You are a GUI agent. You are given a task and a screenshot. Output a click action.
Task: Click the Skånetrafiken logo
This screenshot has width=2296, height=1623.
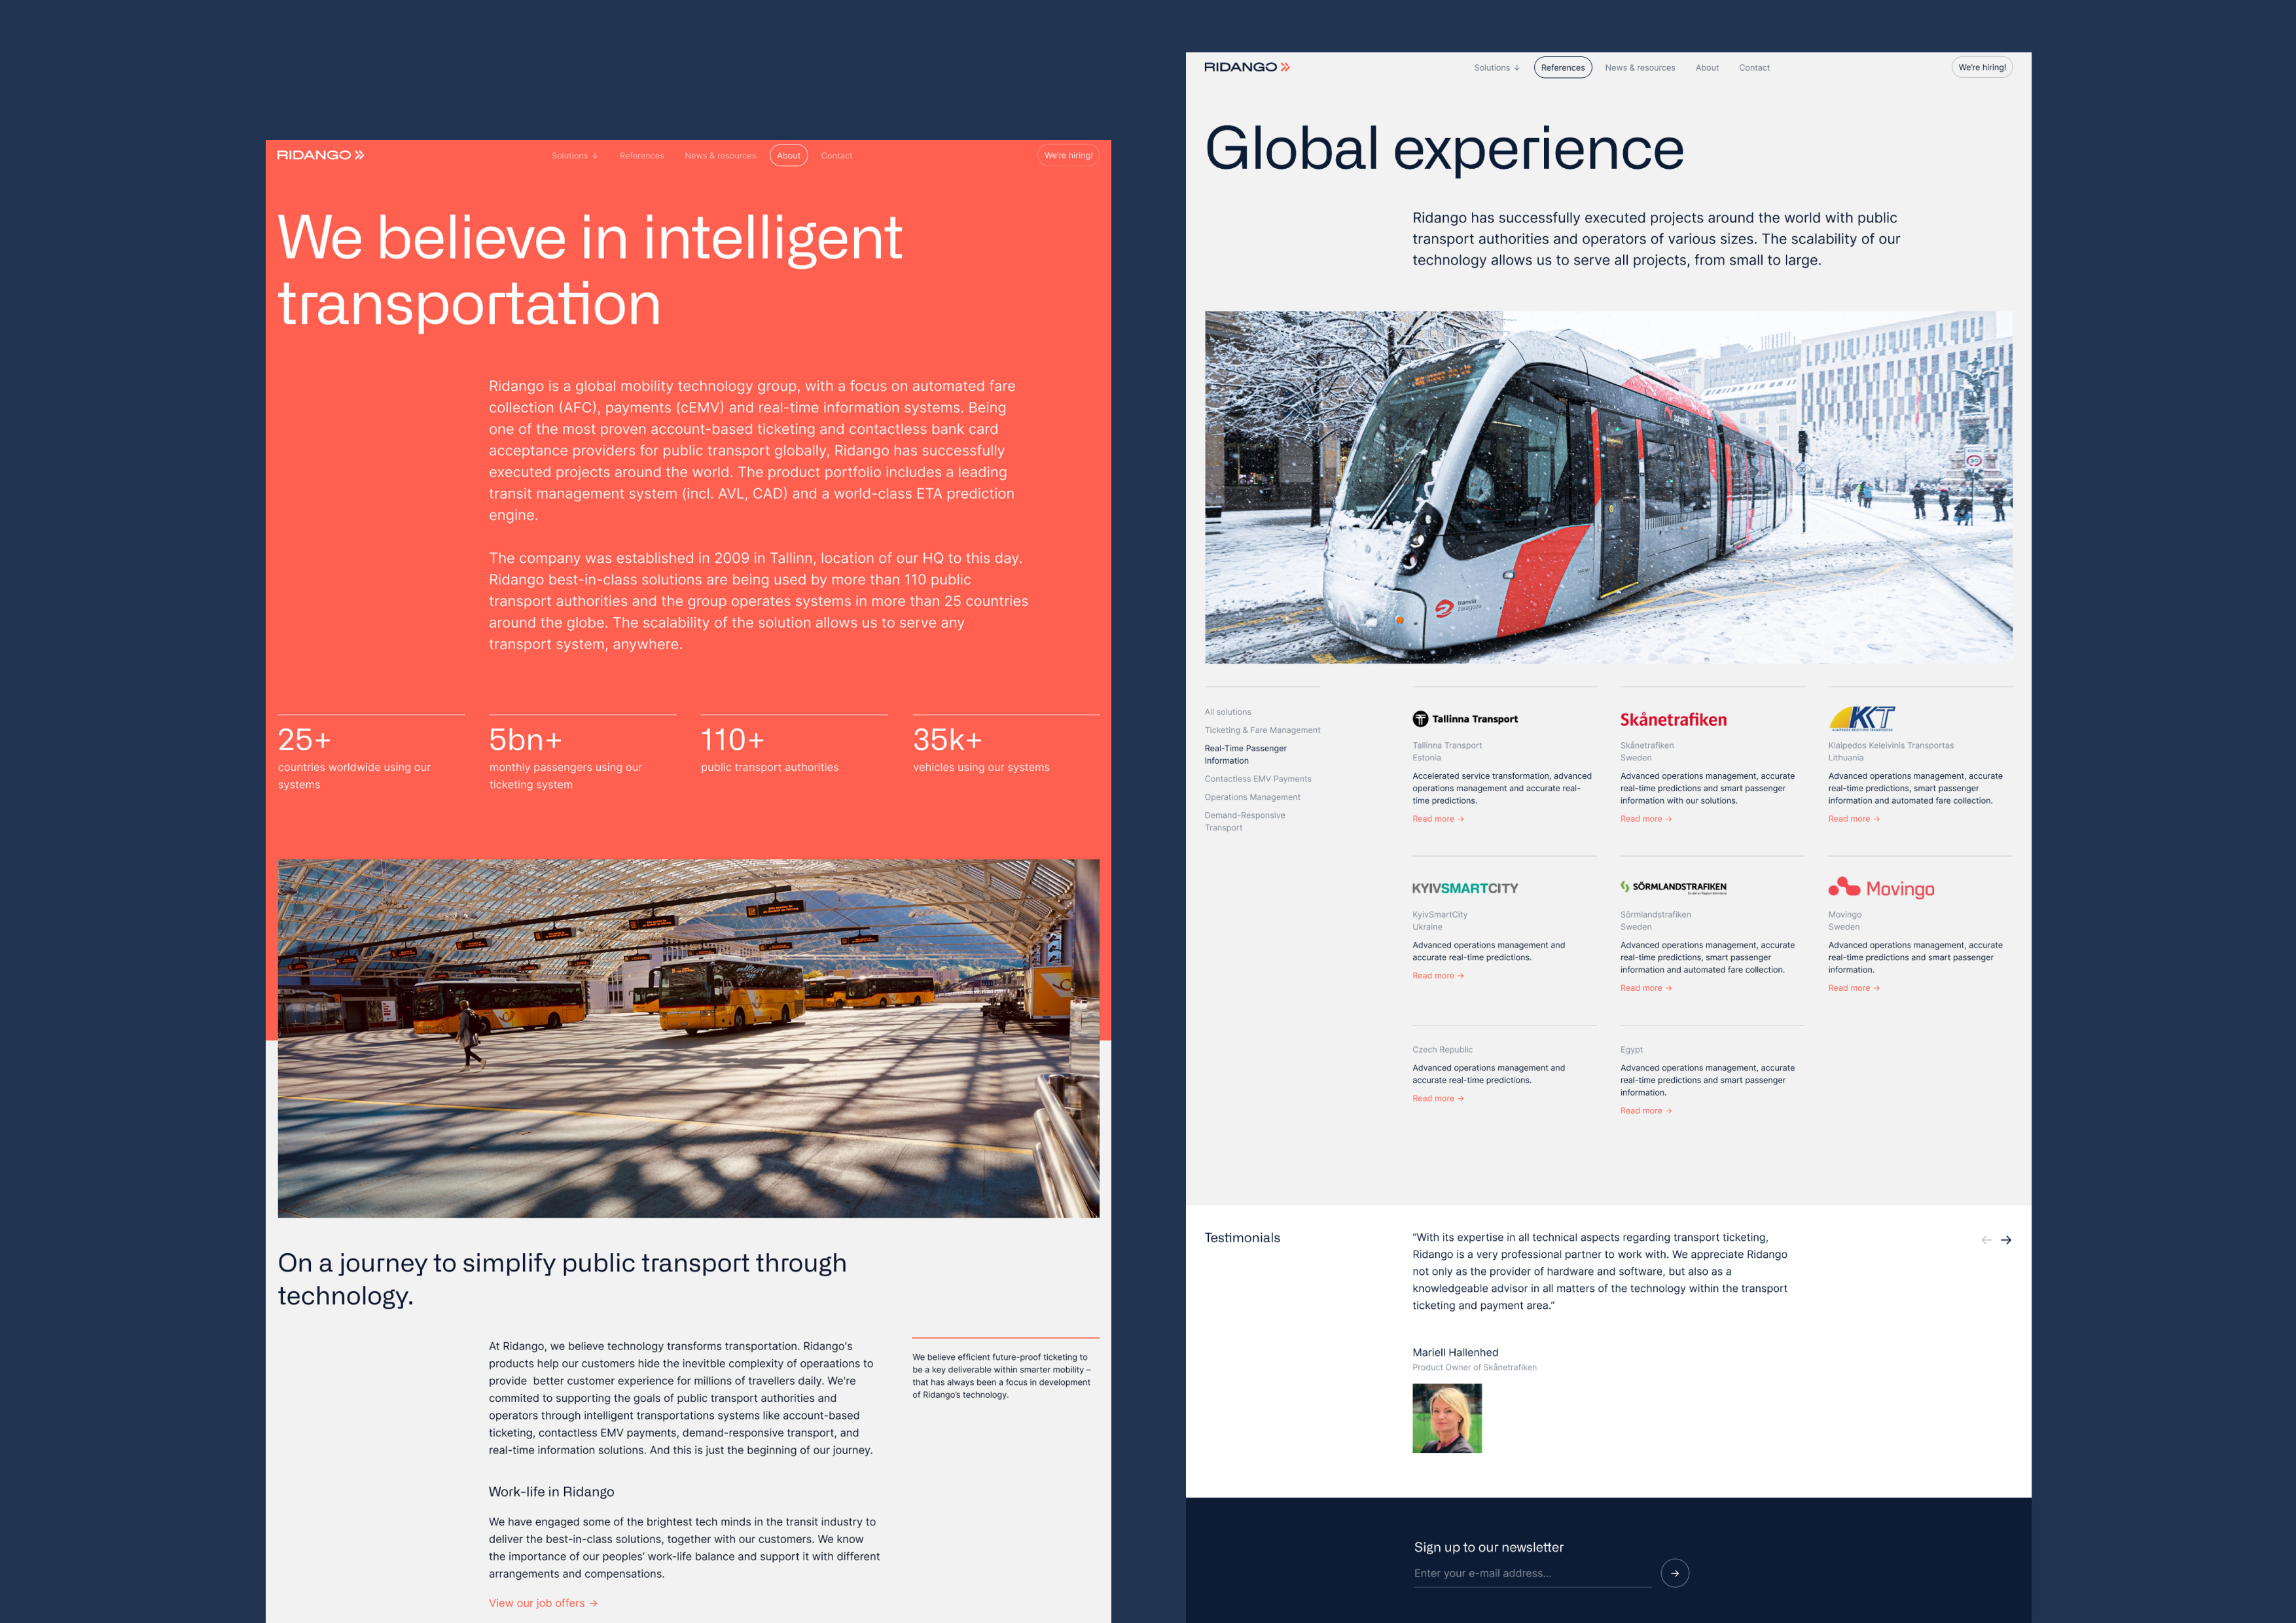(1673, 720)
